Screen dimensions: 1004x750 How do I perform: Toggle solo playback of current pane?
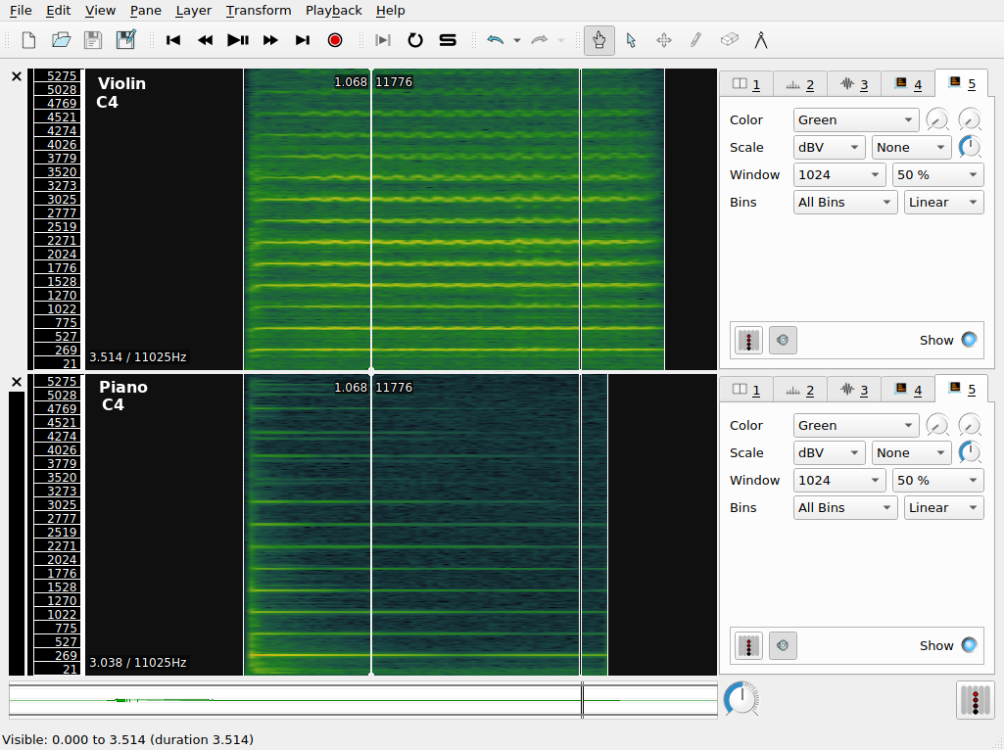point(448,40)
